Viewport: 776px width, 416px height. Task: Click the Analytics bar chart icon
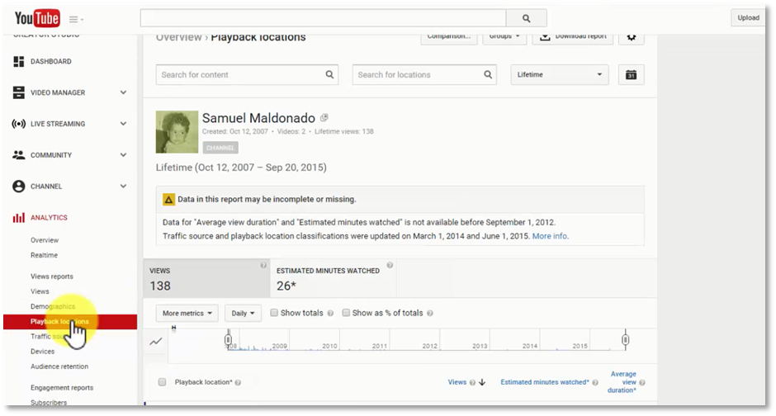point(19,218)
